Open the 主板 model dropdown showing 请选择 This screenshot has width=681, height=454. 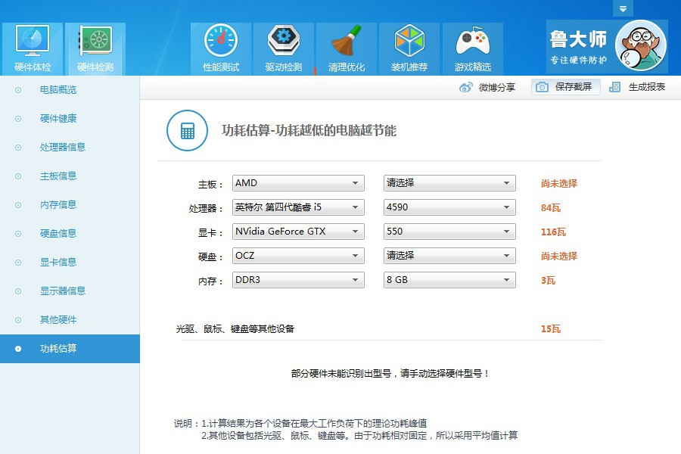(449, 183)
